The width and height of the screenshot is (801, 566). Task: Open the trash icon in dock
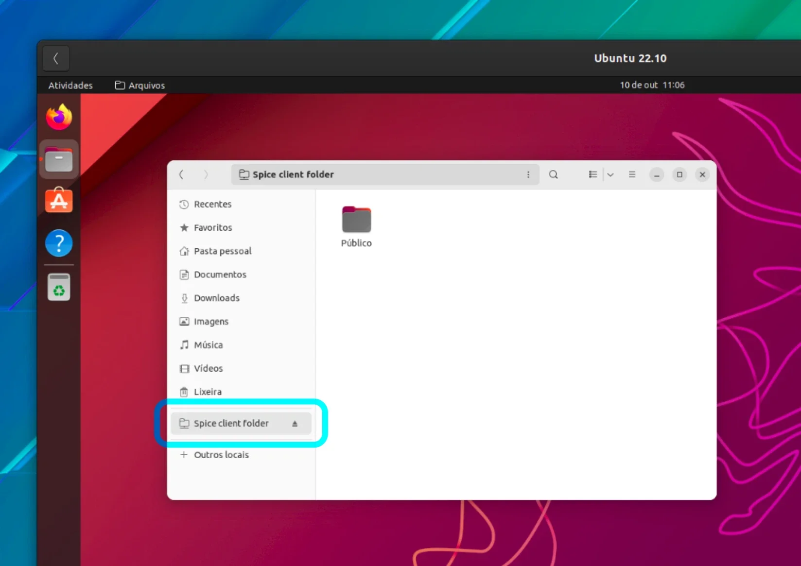(x=59, y=287)
